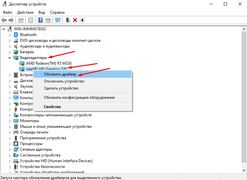Screen dimensions: 247x180
Task: Click the Сетевые адаптеры network icon
Action: (x=16, y=149)
